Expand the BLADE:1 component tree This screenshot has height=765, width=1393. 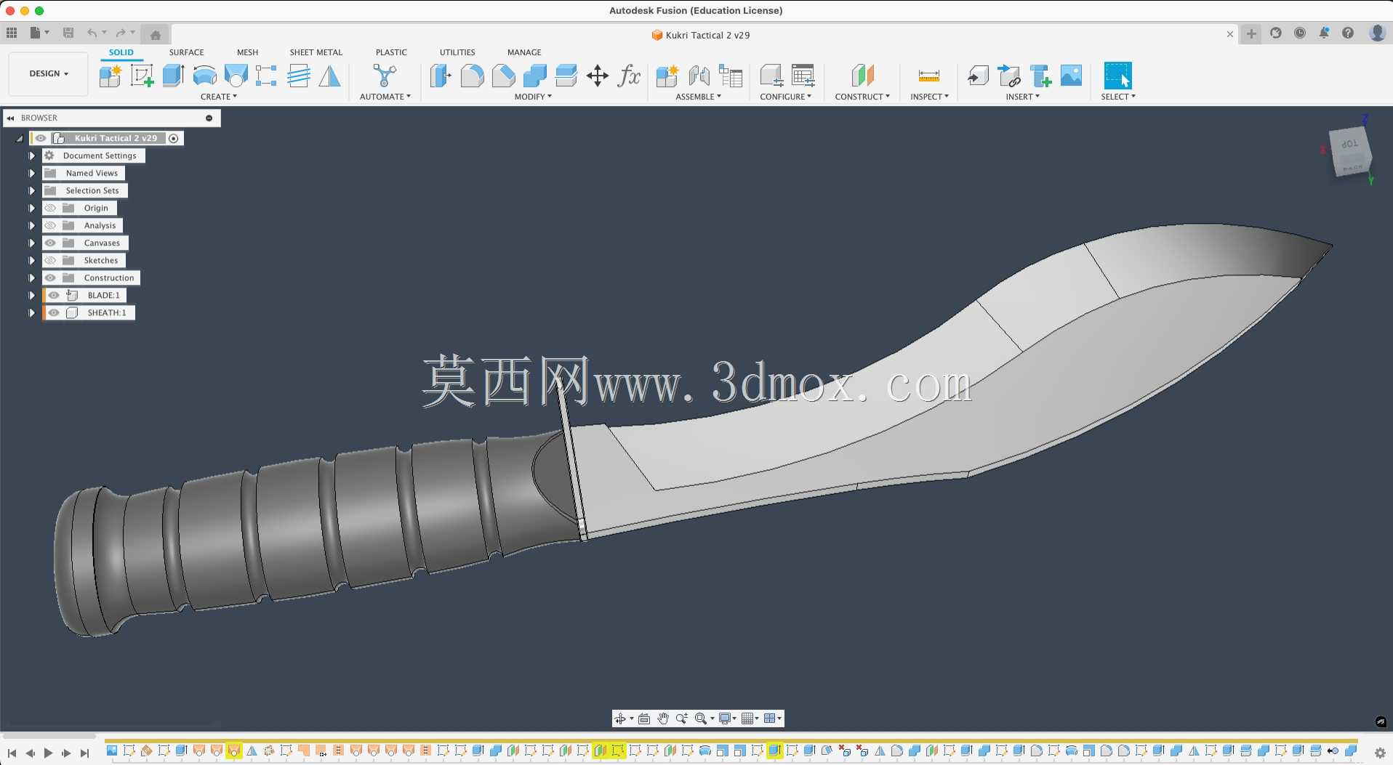point(31,295)
